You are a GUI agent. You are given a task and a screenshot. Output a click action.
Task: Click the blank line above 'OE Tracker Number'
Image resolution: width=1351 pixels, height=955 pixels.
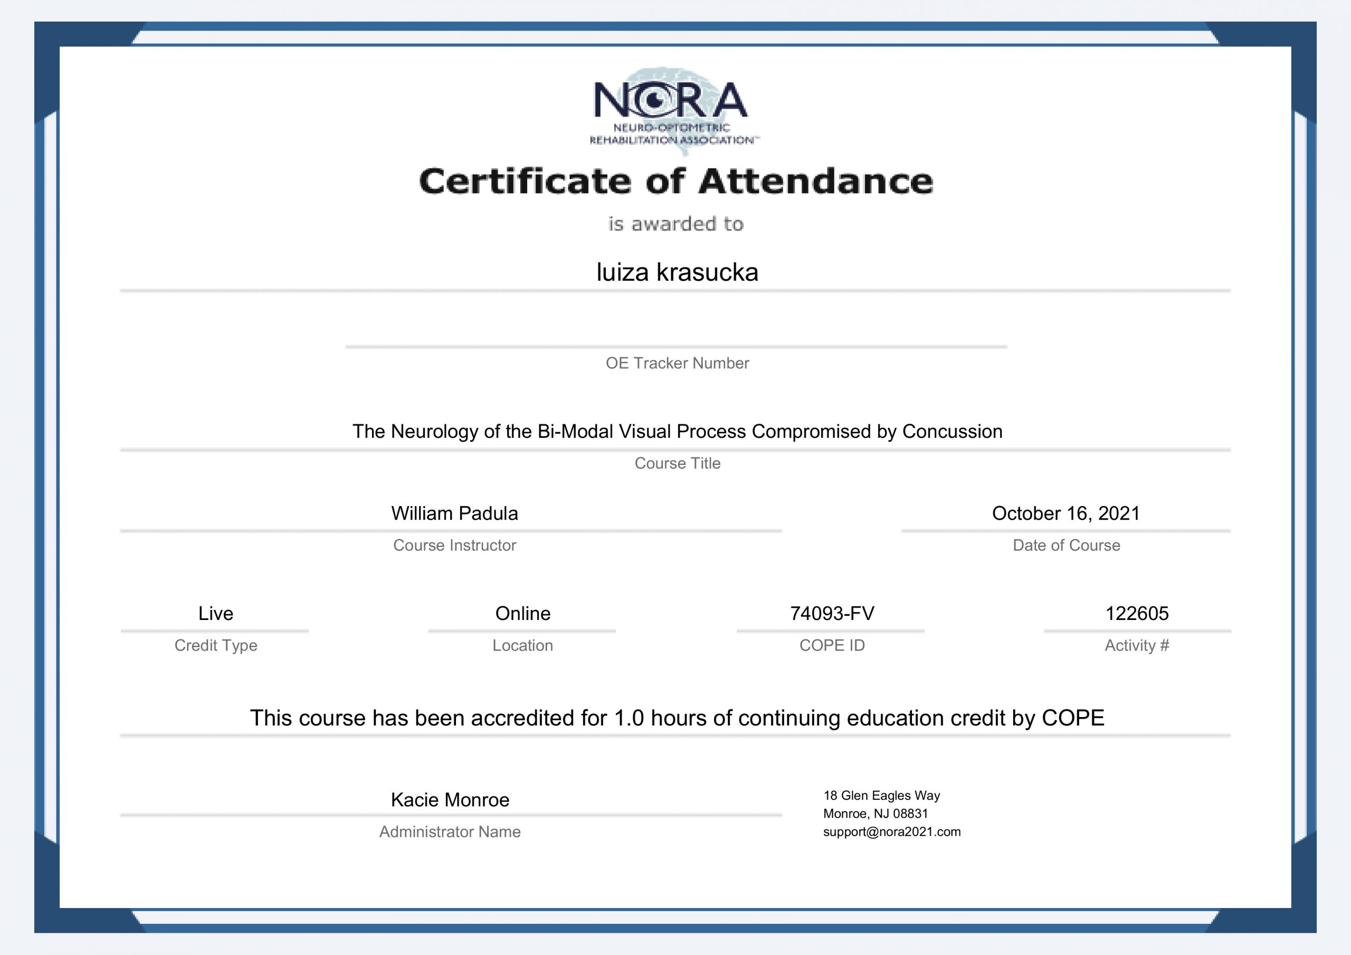click(x=676, y=347)
